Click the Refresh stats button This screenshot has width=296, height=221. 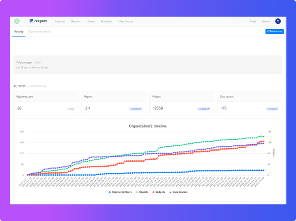[274, 32]
